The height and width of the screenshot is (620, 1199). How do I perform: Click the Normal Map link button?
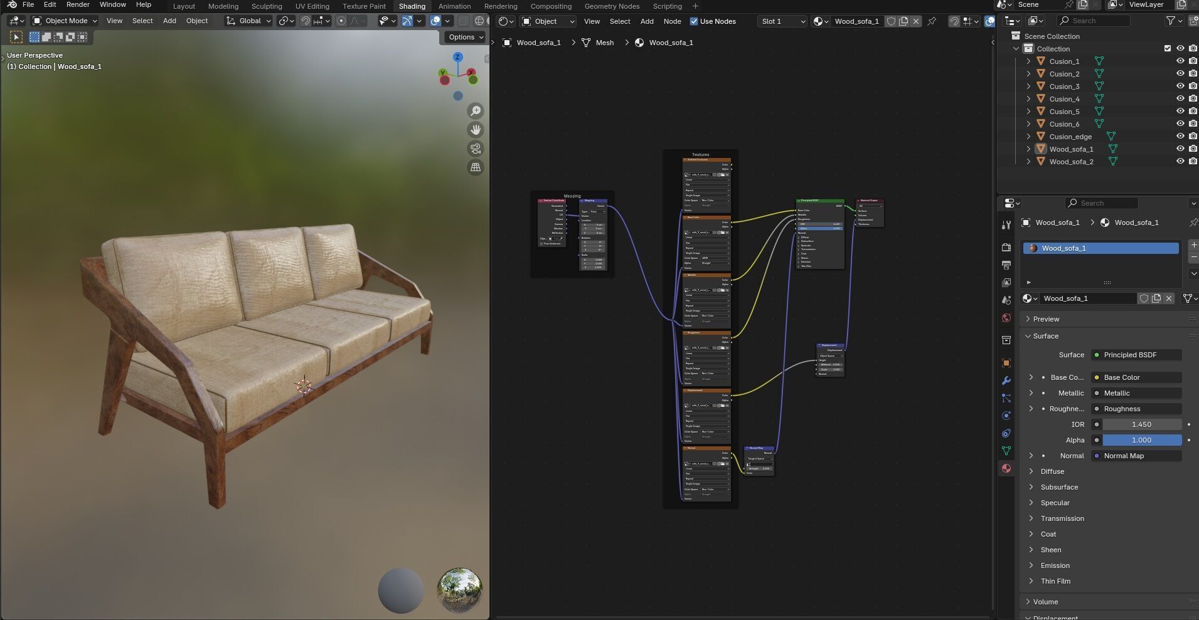(1136, 456)
